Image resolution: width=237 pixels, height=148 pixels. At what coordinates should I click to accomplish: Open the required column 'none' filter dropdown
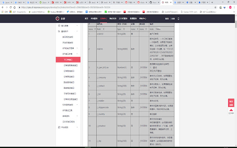[134, 29]
